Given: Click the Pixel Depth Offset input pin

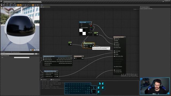Looking at the screenshot, I should pos(114,72).
